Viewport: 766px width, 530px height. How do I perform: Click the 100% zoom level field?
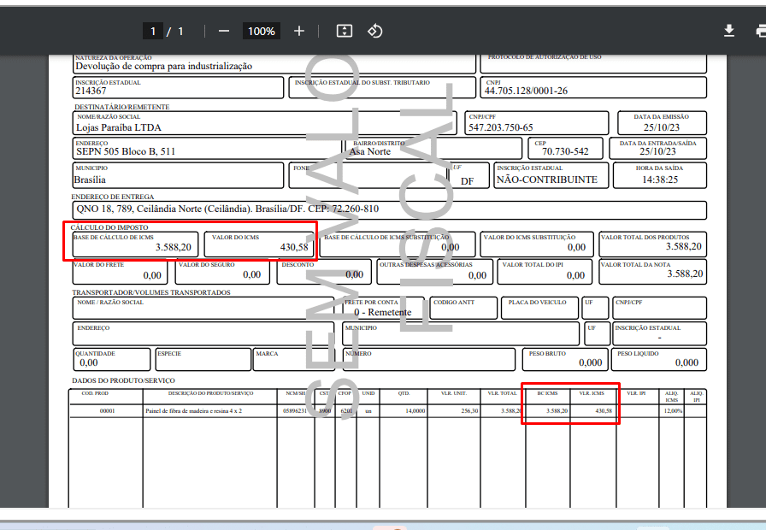(262, 31)
